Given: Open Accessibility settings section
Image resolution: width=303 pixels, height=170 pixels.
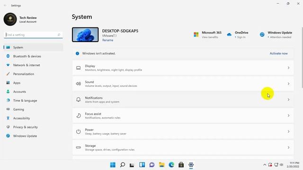Looking at the screenshot, I should coord(33,119).
